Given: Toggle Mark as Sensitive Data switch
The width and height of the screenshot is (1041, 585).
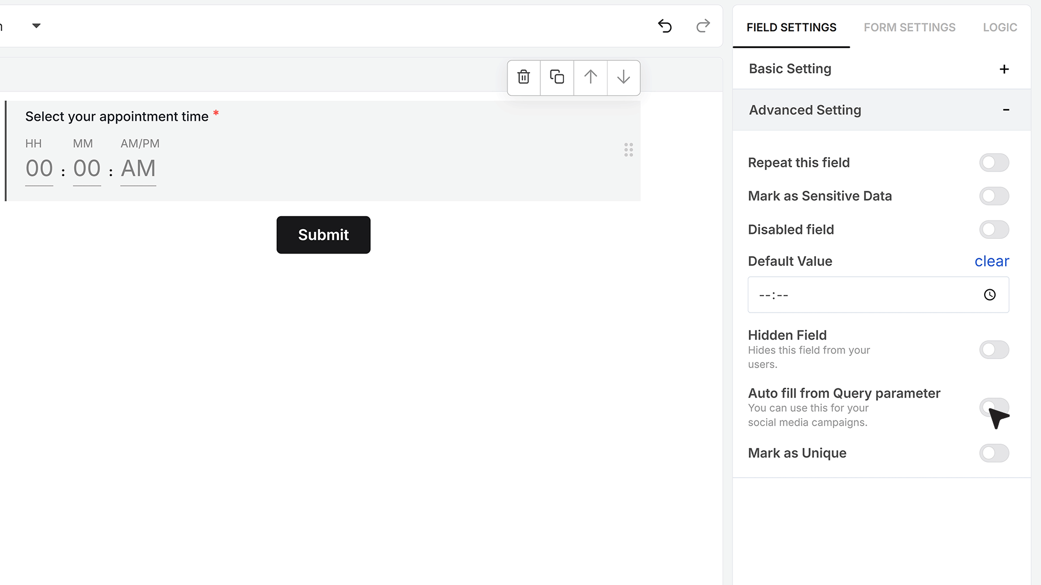Looking at the screenshot, I should point(994,196).
